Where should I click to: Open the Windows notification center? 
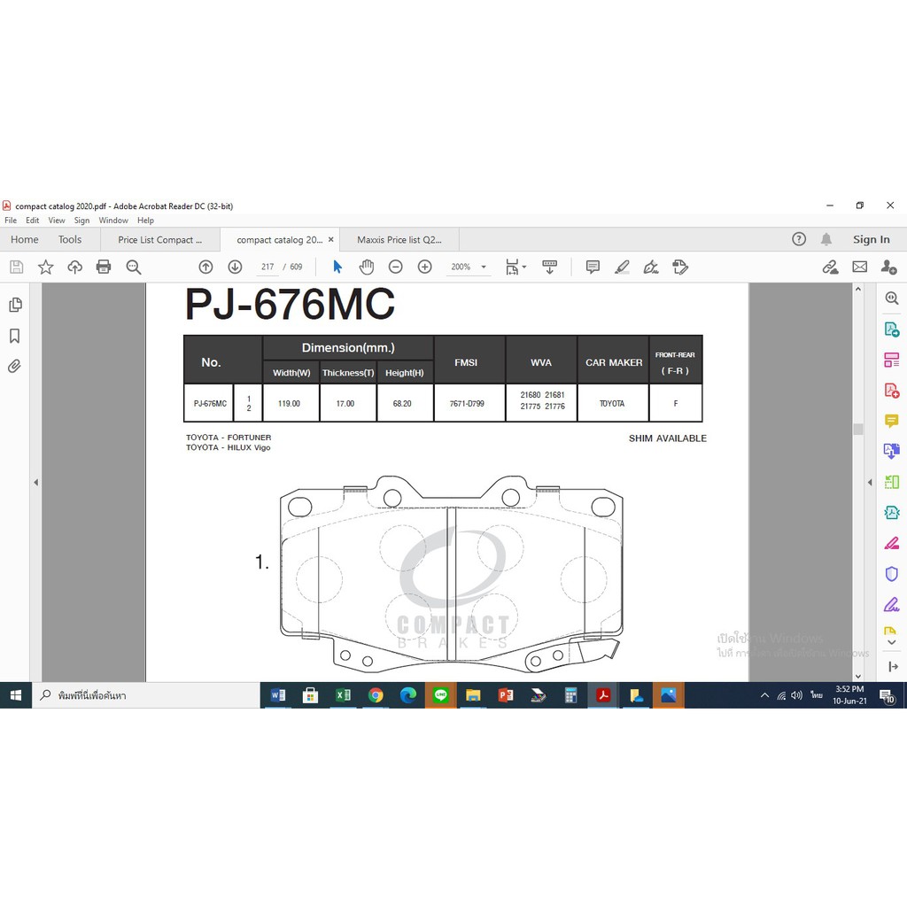pyautogui.click(x=888, y=696)
